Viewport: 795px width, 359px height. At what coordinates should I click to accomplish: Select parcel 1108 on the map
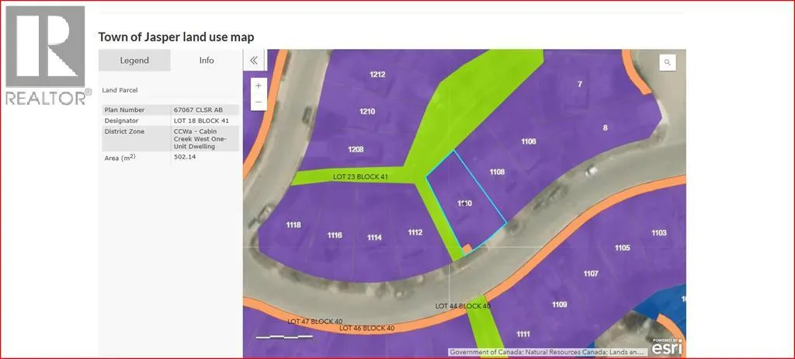click(497, 172)
